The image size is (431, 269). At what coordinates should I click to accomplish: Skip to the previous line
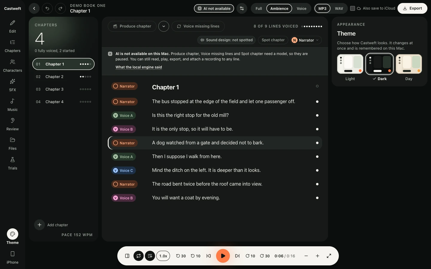(x=209, y=256)
